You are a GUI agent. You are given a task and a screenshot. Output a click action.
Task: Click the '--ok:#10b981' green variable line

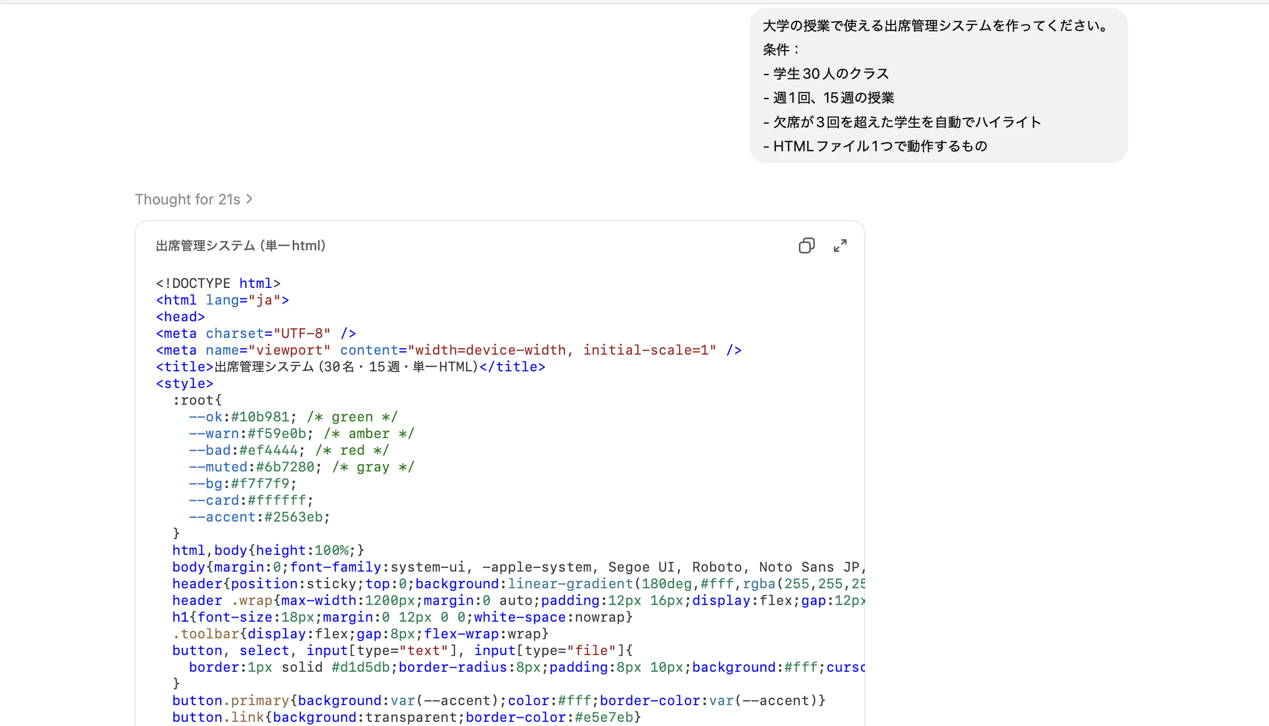293,417
